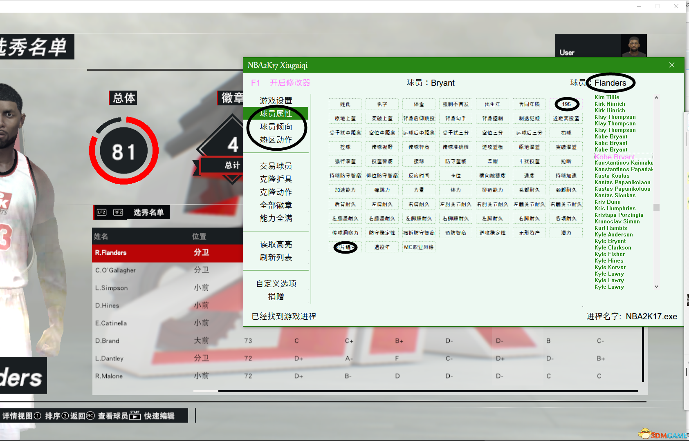The height and width of the screenshot is (441, 689).
Task: Click the 控球 attribute field
Action: pyautogui.click(x=345, y=147)
